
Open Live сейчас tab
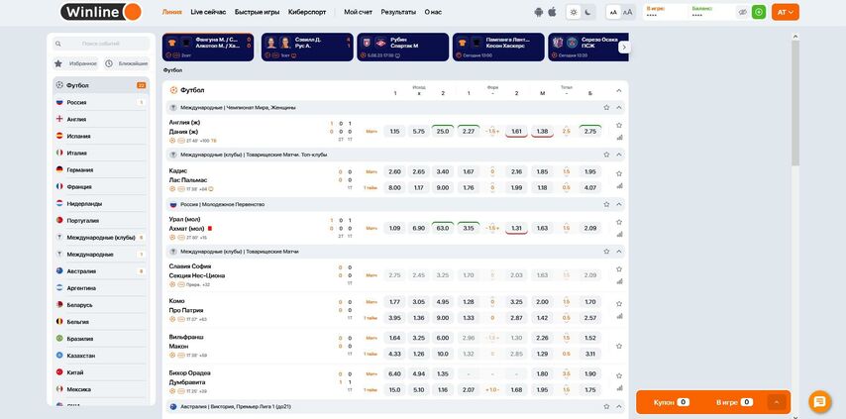click(208, 12)
